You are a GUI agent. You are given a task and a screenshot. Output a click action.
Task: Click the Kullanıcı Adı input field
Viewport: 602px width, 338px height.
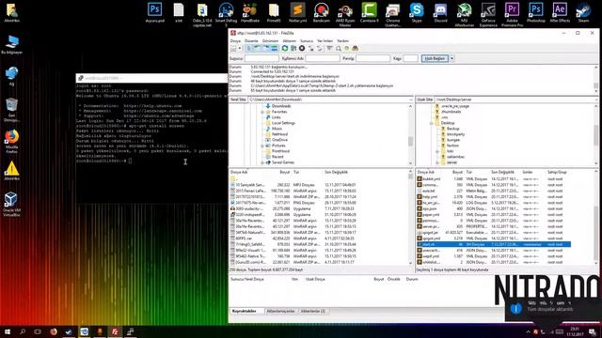point(323,58)
